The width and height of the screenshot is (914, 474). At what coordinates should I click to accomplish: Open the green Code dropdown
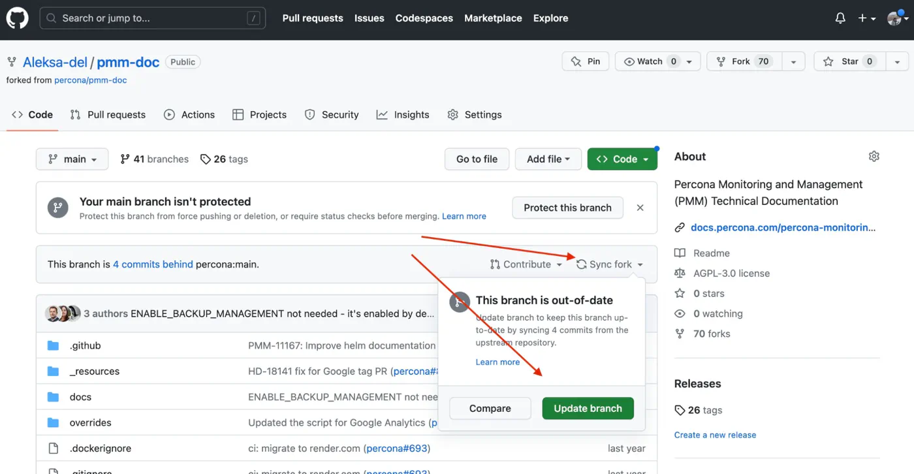[x=622, y=159]
